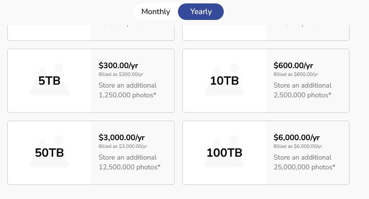Select the 2,500,000 photos storage description

coord(302,90)
